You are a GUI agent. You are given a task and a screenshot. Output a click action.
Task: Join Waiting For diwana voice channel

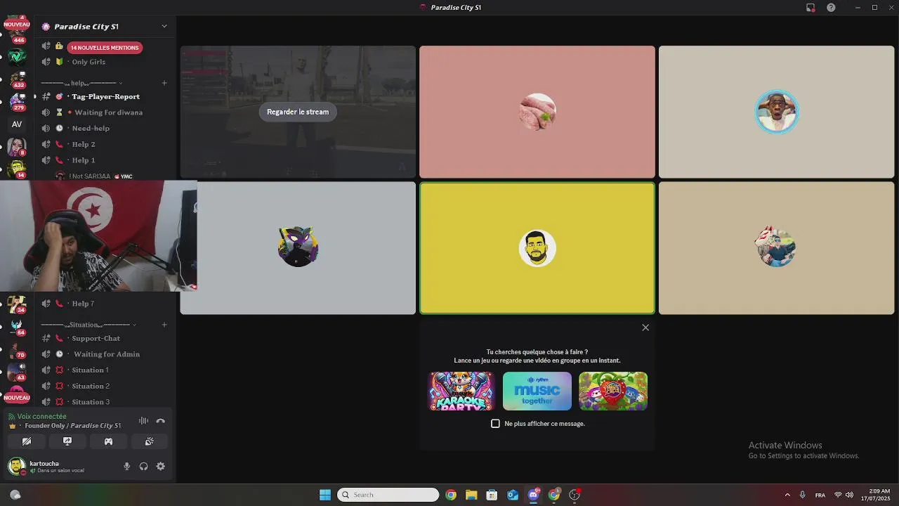(x=105, y=112)
